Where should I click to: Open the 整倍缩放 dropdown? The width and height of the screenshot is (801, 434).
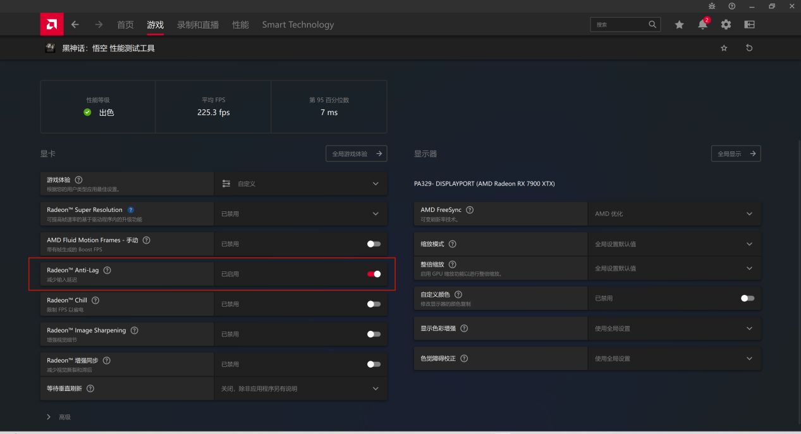coord(675,268)
